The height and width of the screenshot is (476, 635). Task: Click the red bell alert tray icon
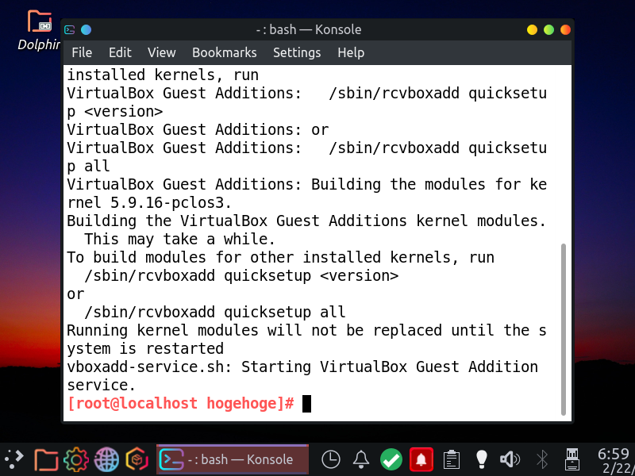click(421, 459)
